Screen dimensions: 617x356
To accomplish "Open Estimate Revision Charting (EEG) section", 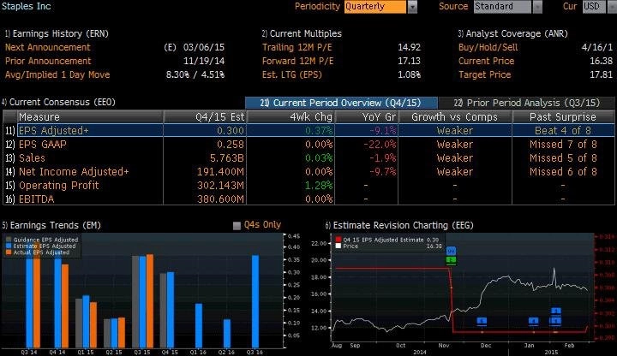I will (x=399, y=225).
